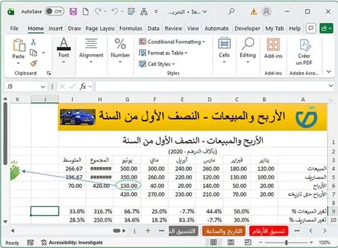Image resolution: width=338 pixels, height=248 pixels.
Task: Select cell containing 316.7%
Action: (100, 212)
